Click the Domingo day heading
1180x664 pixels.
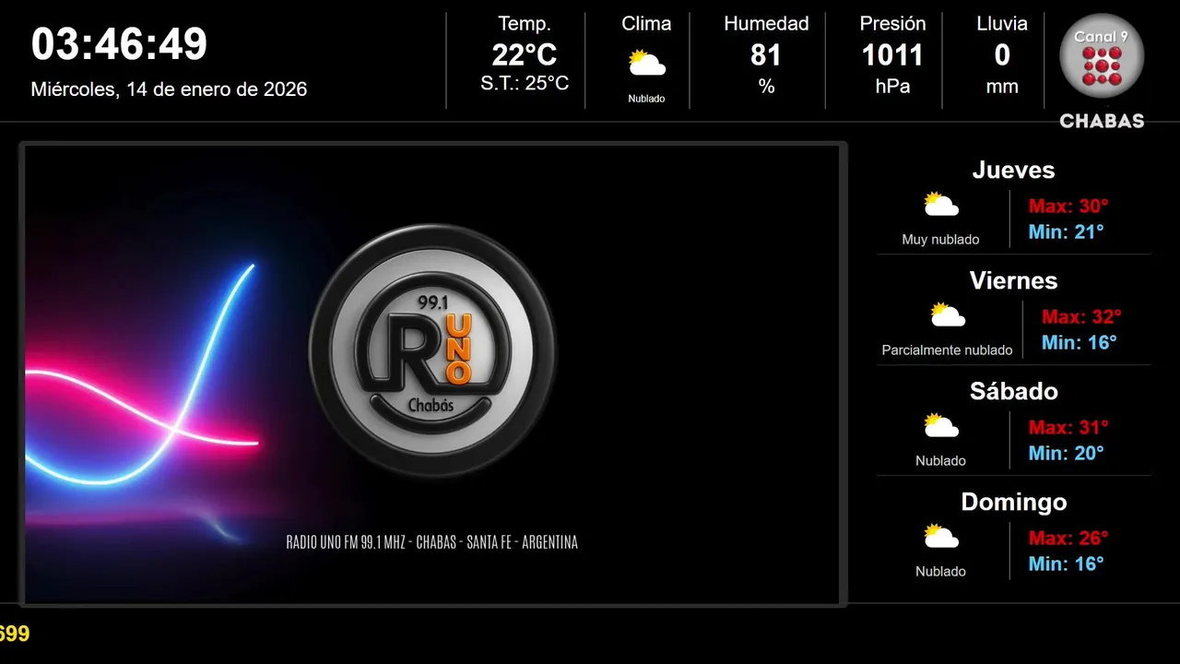point(1013,502)
